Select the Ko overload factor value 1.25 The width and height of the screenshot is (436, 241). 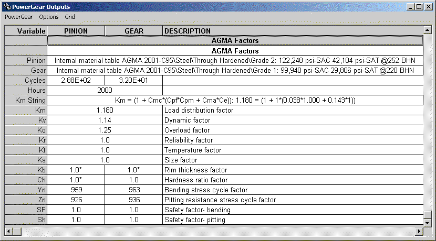[x=105, y=130]
